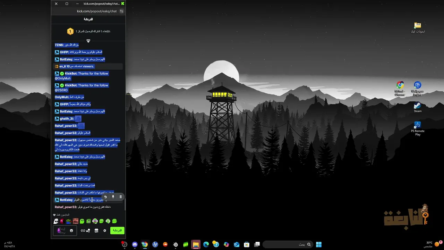The width and height of the screenshot is (444, 250).
Task: Click the infinity icon in chat footer
Action: click(x=83, y=231)
